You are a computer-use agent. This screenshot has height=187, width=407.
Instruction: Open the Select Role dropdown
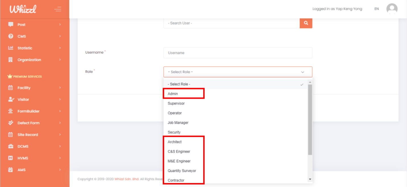[237, 72]
